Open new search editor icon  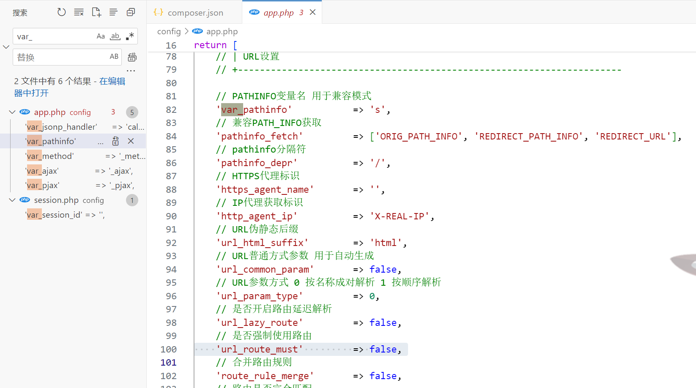point(96,12)
